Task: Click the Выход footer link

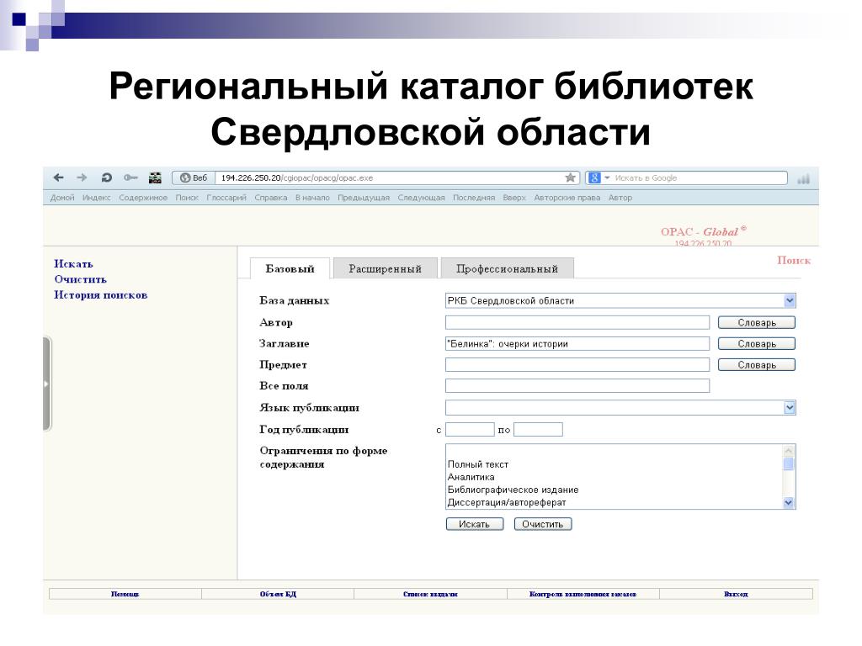Action: pos(736,594)
